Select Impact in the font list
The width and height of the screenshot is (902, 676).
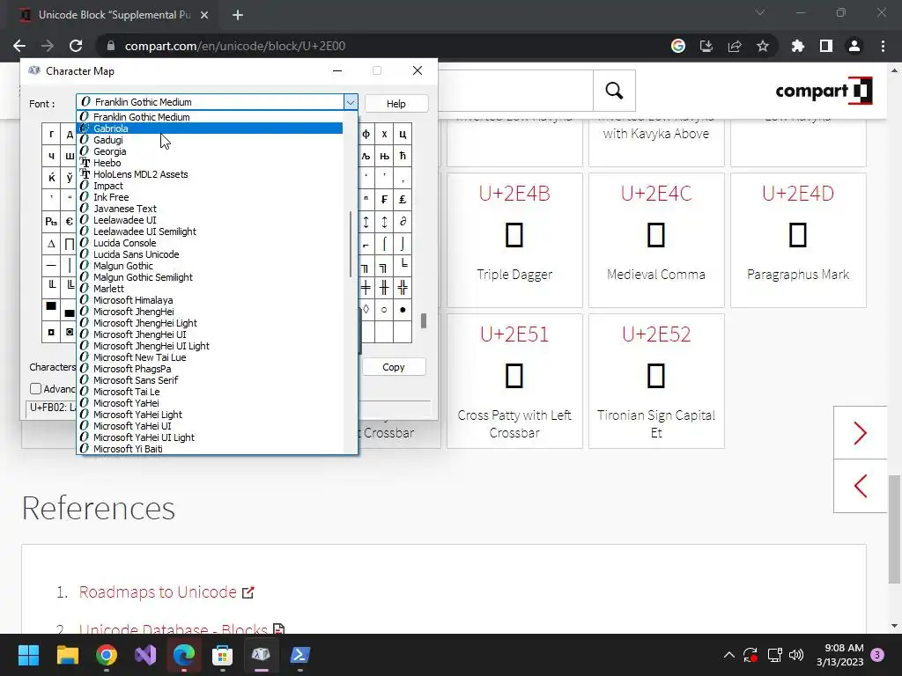tap(210, 186)
